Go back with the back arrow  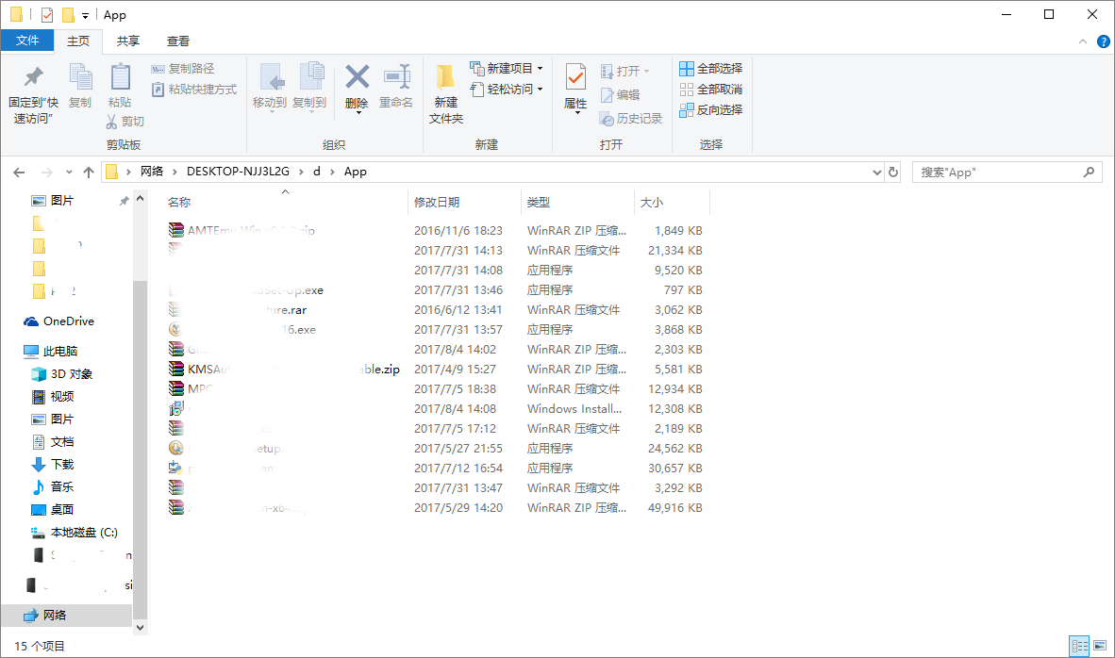[x=19, y=172]
